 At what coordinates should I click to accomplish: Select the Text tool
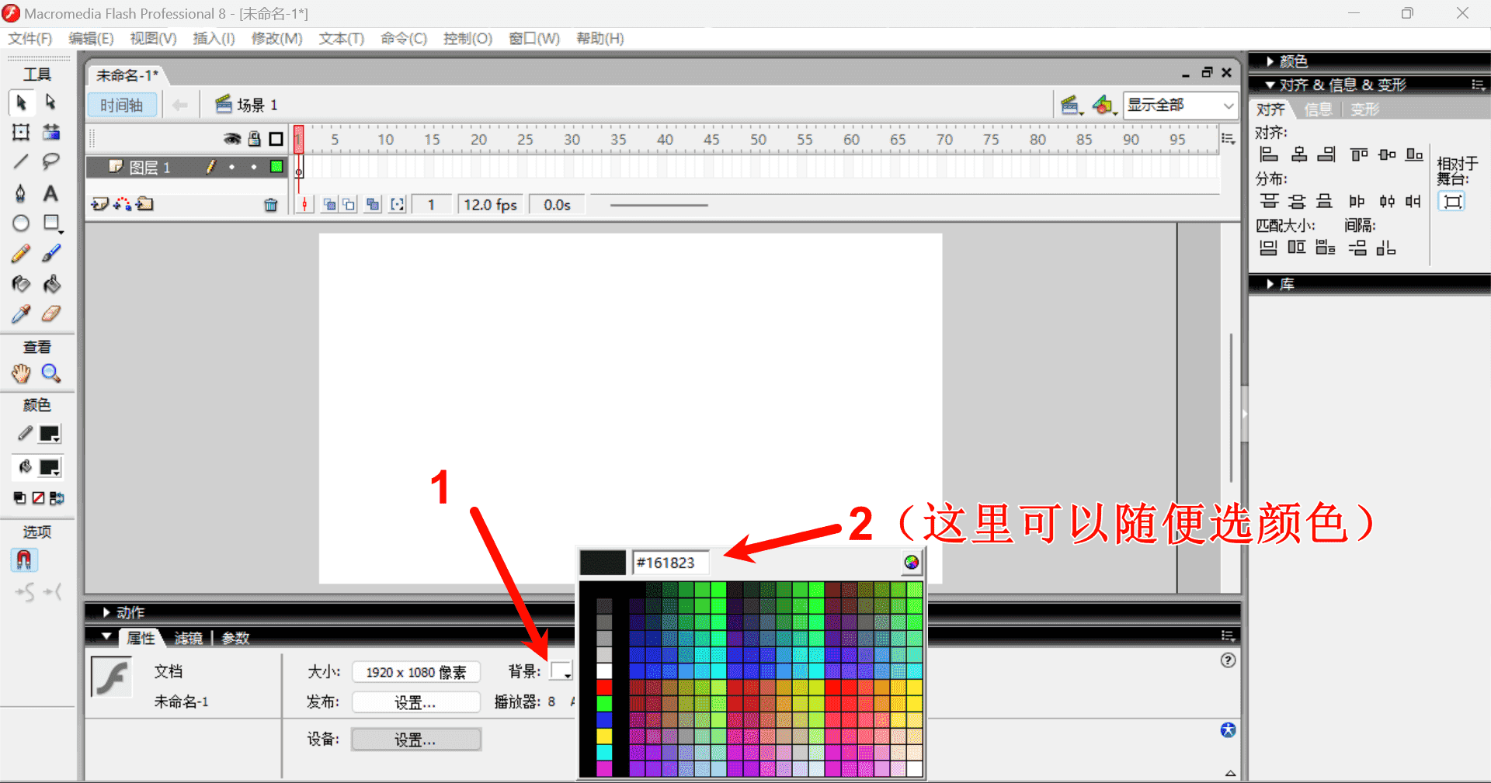tap(50, 193)
